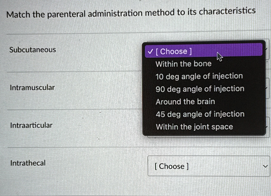271x196 pixels.
Task: Click the Subcutaneous label
Action: click(32, 49)
